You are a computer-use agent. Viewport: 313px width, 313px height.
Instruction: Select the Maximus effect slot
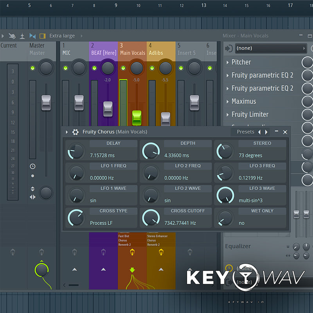pyautogui.click(x=244, y=101)
